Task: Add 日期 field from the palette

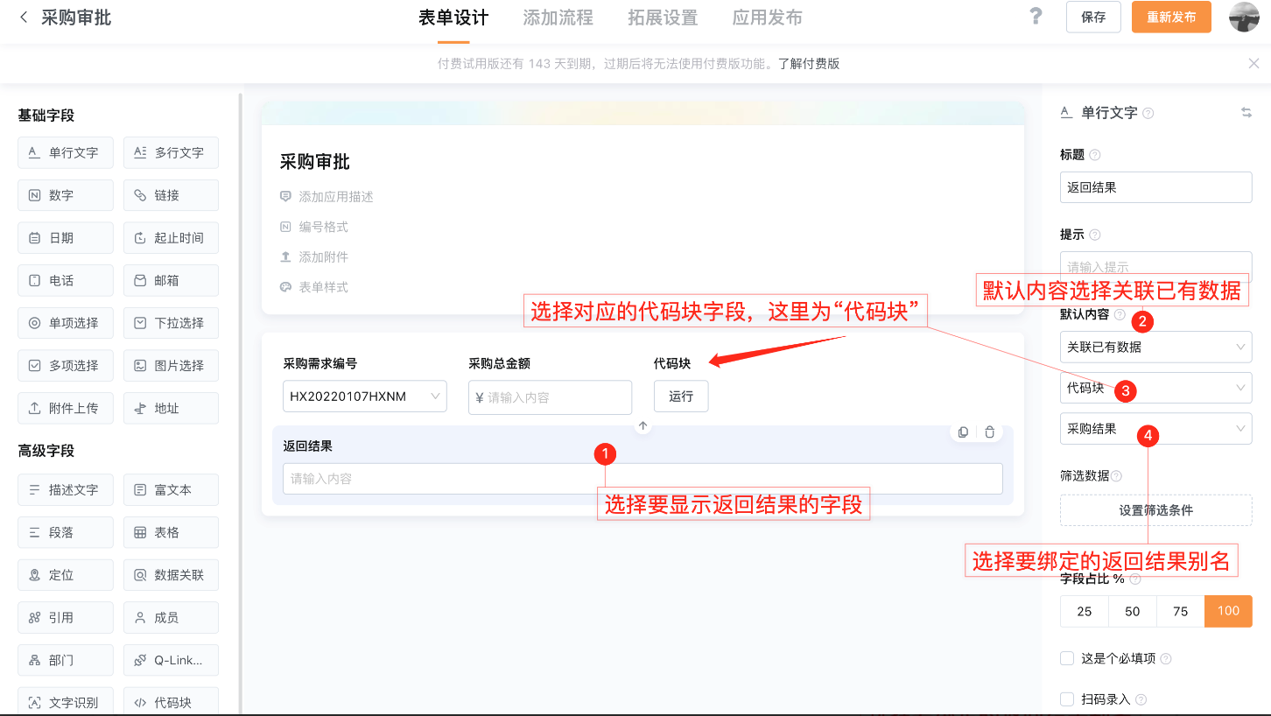Action: (66, 238)
